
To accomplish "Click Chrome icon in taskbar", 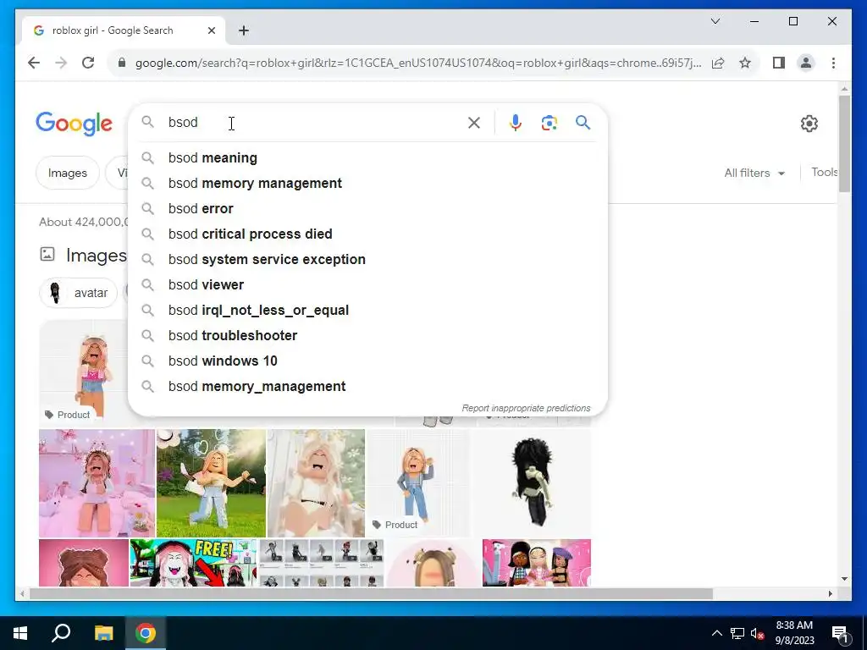I will 146,633.
